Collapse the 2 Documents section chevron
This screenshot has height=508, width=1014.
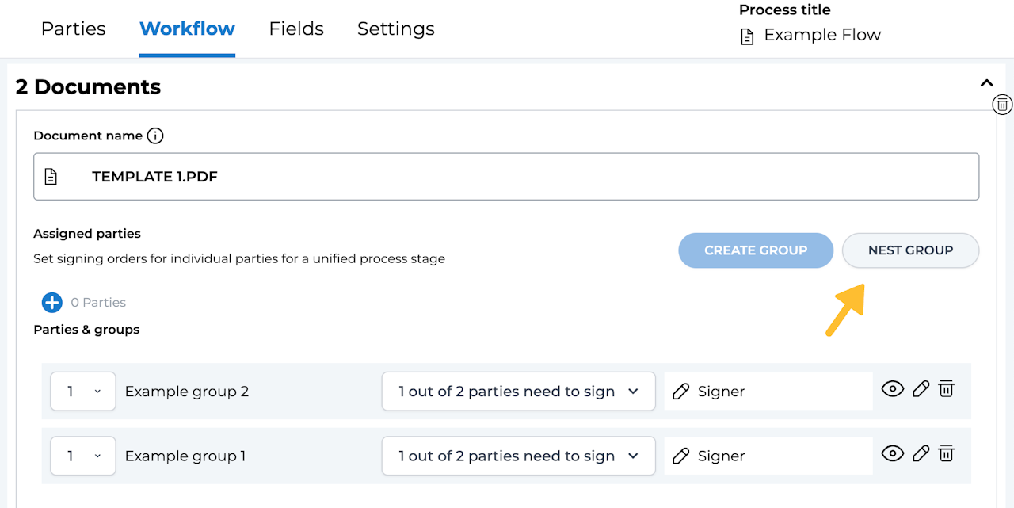click(x=986, y=83)
